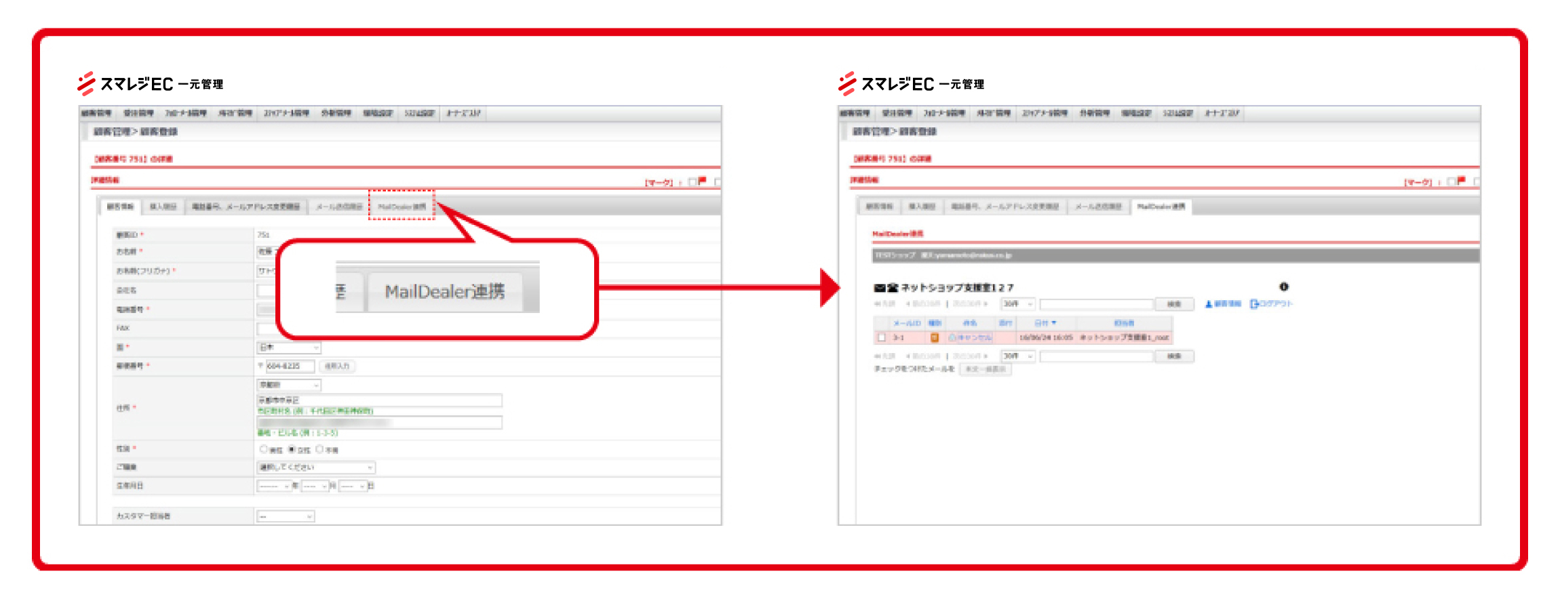Switch to メール送信履歴 tab in the right screenshot

[1098, 207]
